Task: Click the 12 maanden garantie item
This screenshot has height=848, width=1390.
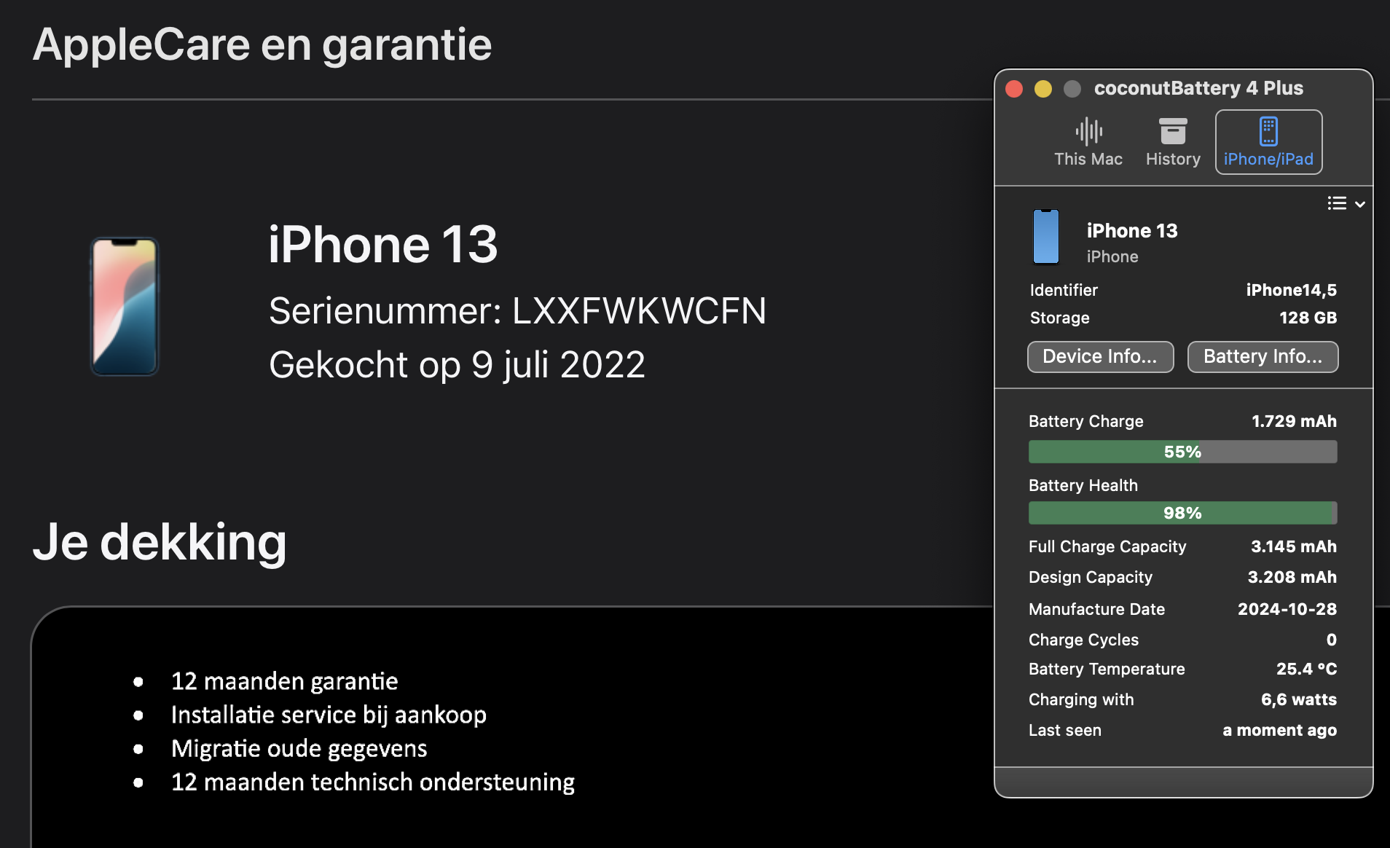Action: [284, 681]
